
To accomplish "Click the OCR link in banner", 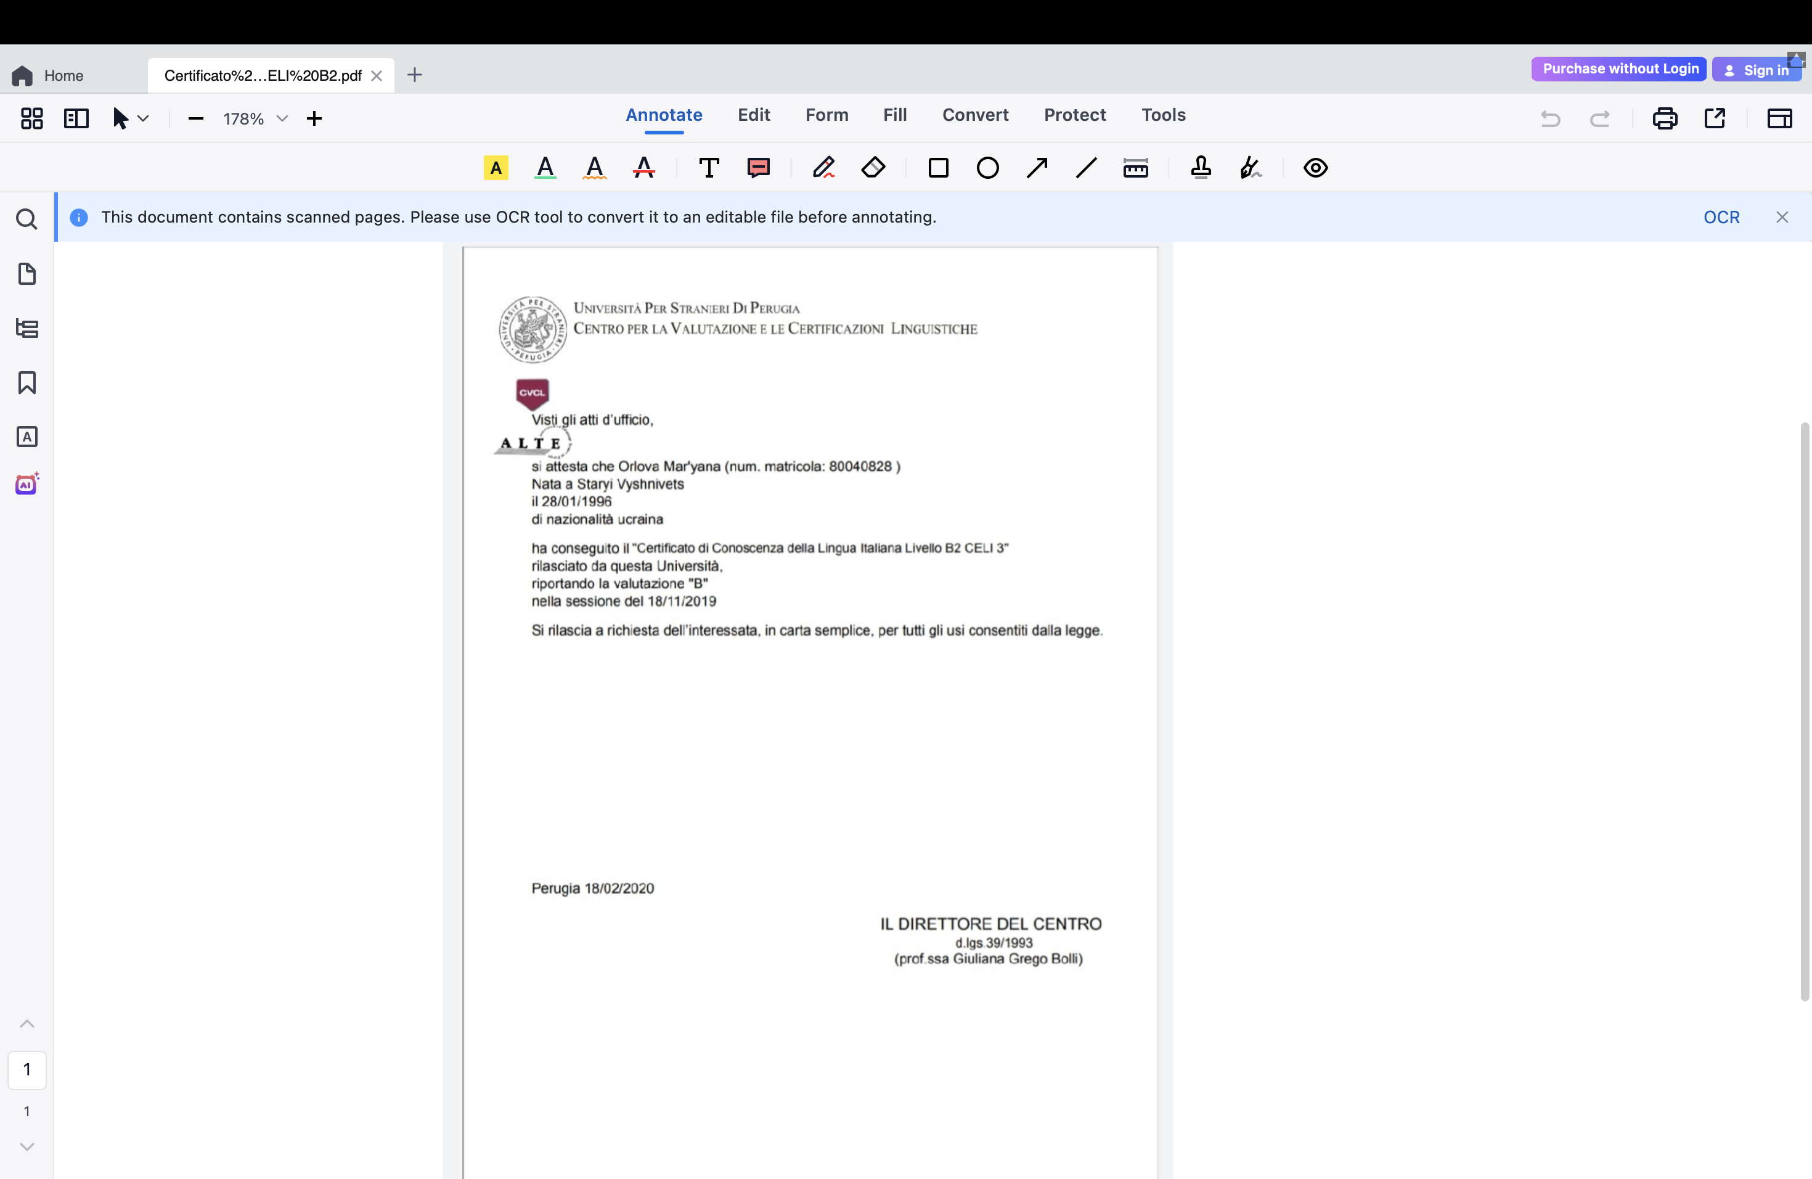I will click(1721, 217).
